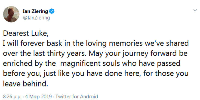Screen dimensions: 200x100
Task: Open Ian Ziering's profile picture
Action: point(11,14)
